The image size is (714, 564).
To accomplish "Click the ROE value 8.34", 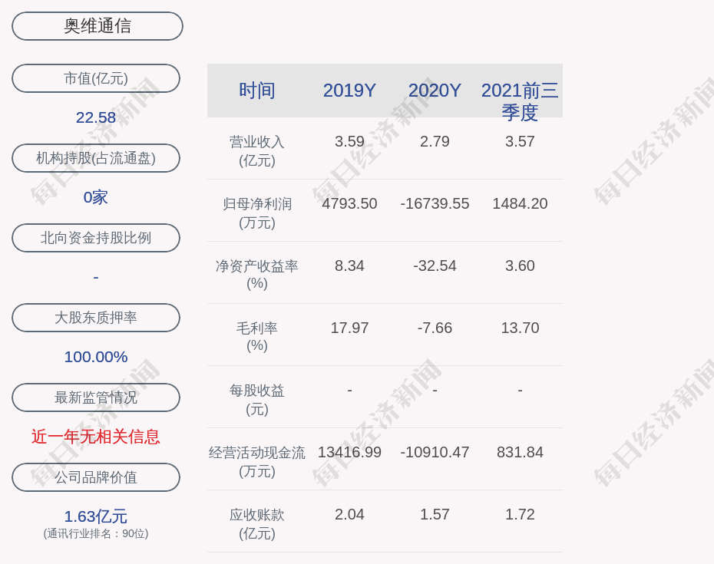I will 349,266.
